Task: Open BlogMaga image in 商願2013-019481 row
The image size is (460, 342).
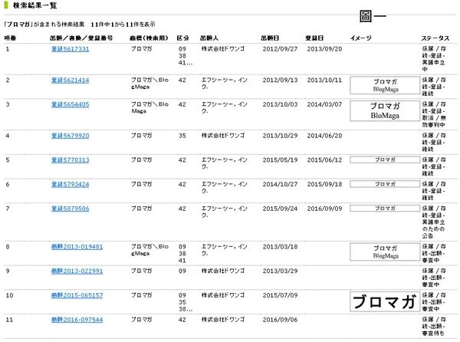Action: (385, 252)
